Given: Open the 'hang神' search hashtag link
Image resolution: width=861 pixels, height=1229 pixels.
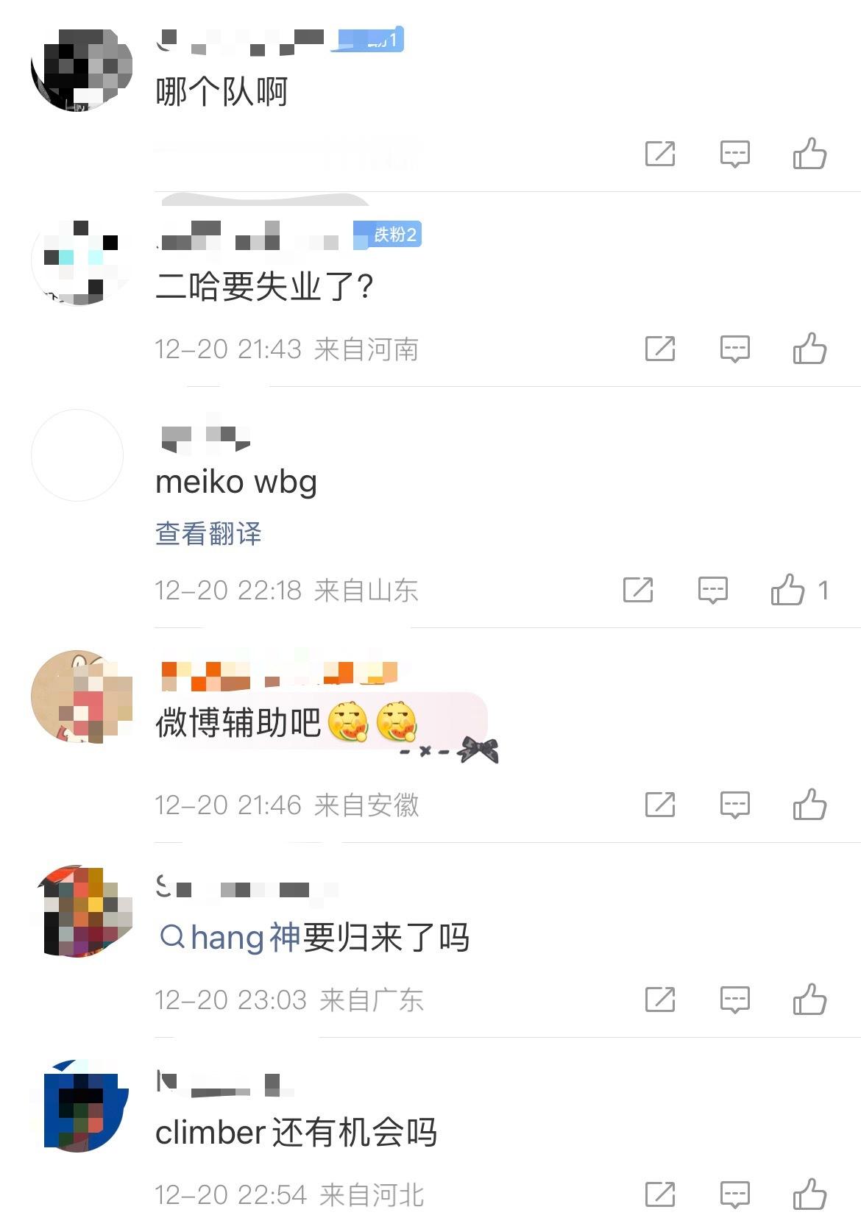Looking at the screenshot, I should click(x=230, y=938).
